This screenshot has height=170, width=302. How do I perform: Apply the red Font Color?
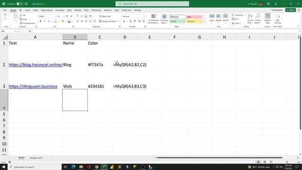[x=69, y=21]
